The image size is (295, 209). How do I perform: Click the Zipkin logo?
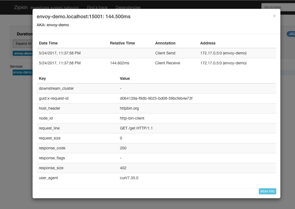(20, 7)
